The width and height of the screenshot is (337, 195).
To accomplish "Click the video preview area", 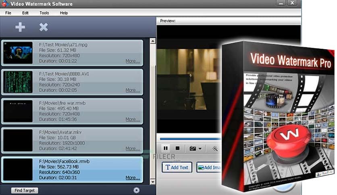I will pyautogui.click(x=189, y=79).
